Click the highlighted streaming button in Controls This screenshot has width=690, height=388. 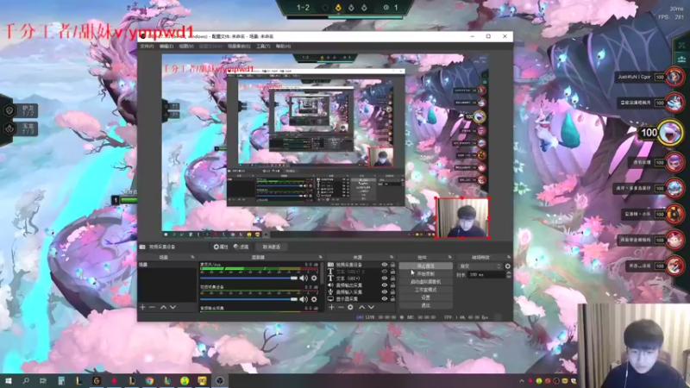425,266
